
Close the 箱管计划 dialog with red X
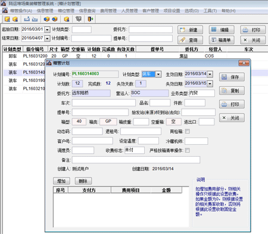pyautogui.click(x=244, y=63)
